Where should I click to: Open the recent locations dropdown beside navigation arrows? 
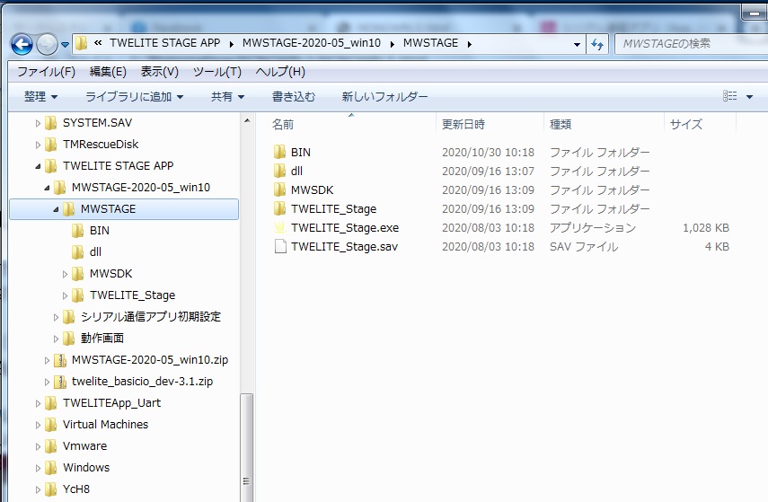point(65,45)
